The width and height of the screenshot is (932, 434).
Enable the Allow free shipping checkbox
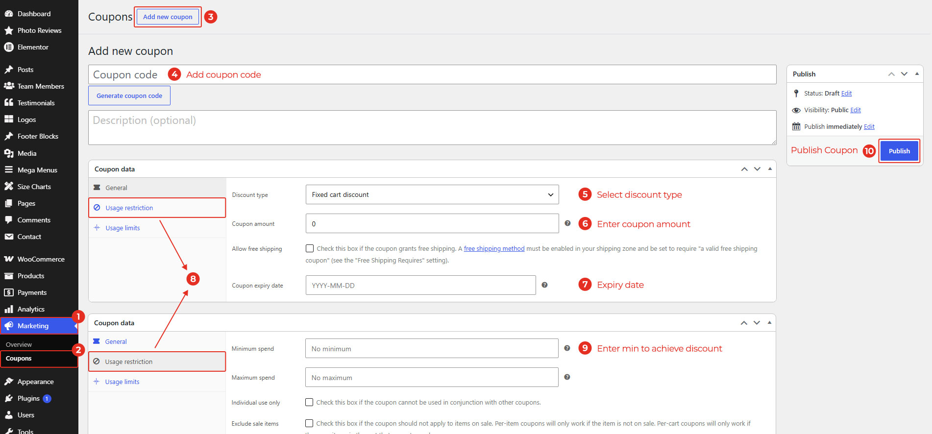(310, 248)
